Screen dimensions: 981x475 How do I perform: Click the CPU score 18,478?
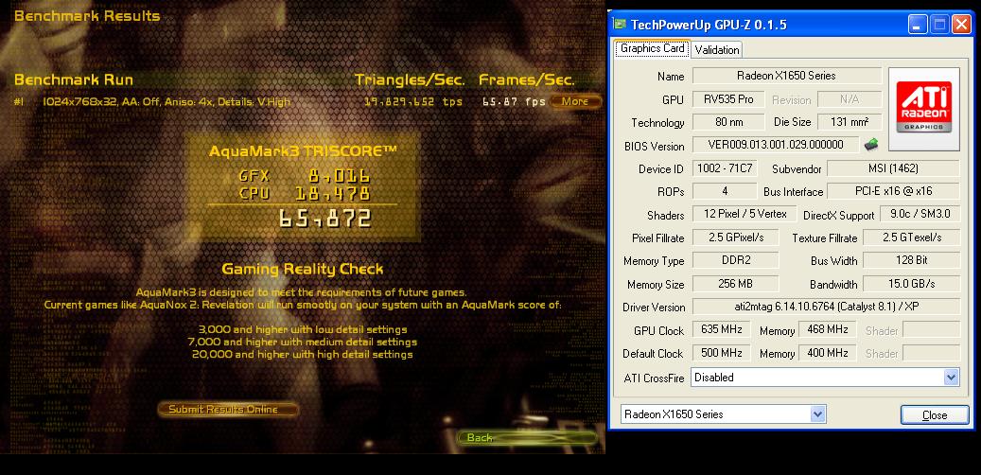click(332, 193)
